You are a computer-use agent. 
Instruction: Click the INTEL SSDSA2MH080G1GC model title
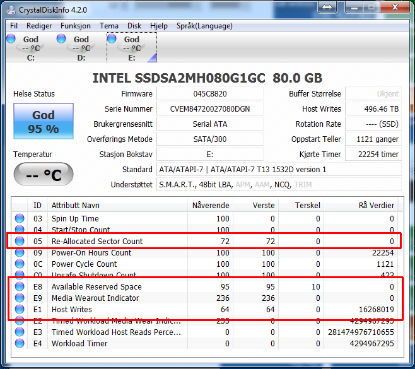208,78
